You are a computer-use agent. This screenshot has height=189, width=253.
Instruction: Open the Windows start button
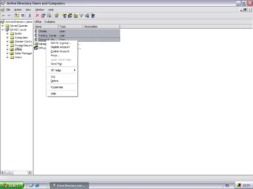(x=12, y=185)
